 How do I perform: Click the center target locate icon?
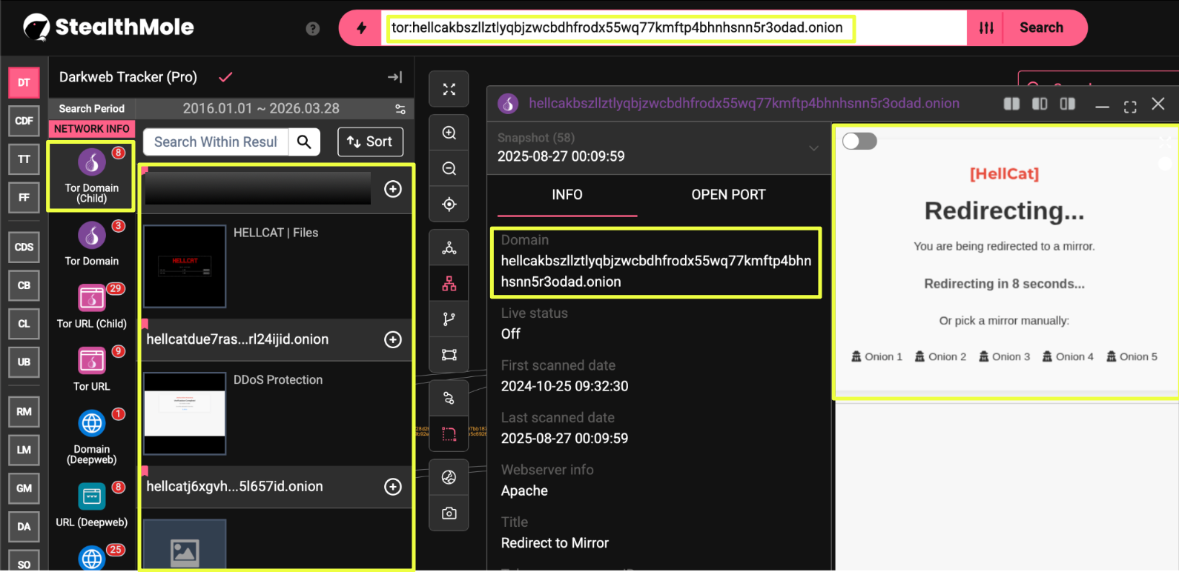click(449, 204)
